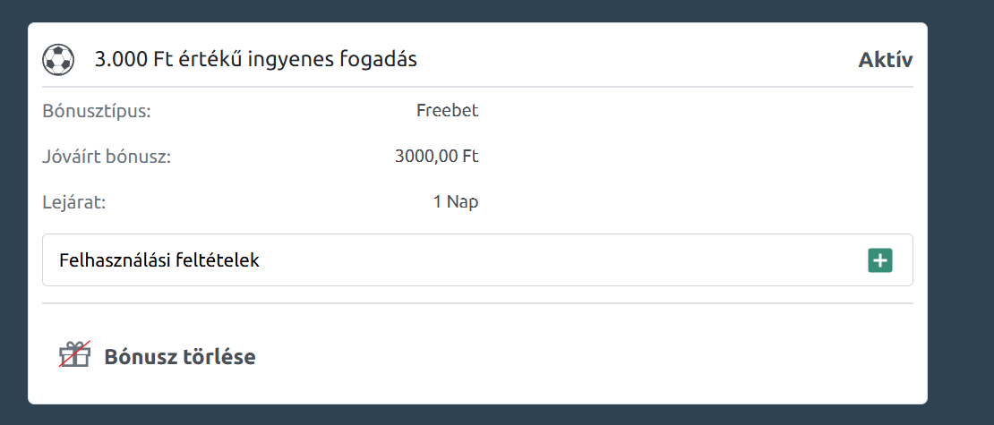Image resolution: width=994 pixels, height=425 pixels.
Task: Select the "1 Nap" expiry value
Action: [455, 202]
